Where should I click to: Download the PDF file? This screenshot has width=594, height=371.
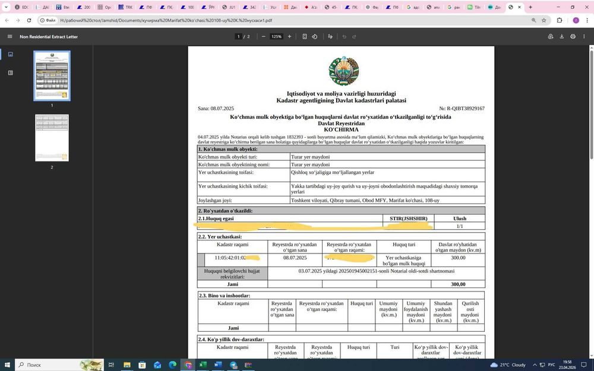click(562, 37)
